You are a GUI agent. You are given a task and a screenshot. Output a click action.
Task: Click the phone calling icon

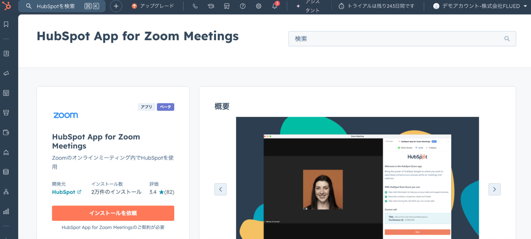click(195, 6)
